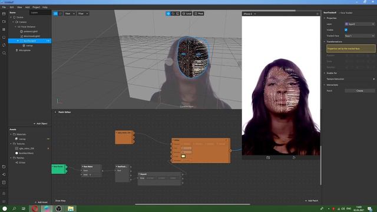Open the Tracked Face dropdown
The height and width of the screenshot is (212, 377).
tap(360, 36)
